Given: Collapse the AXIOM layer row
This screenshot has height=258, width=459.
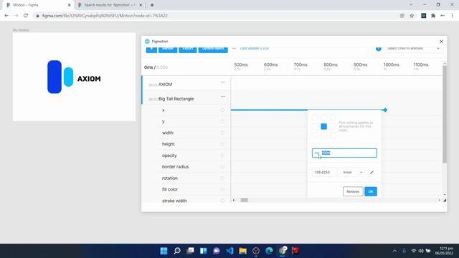Looking at the screenshot, I should (223, 82).
